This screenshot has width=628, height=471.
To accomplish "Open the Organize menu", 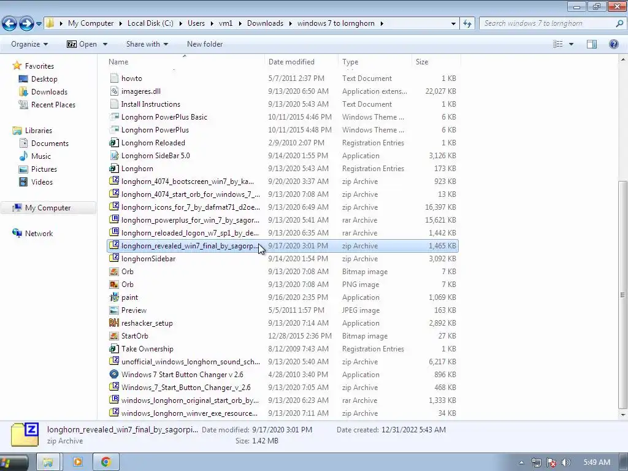I will point(29,44).
